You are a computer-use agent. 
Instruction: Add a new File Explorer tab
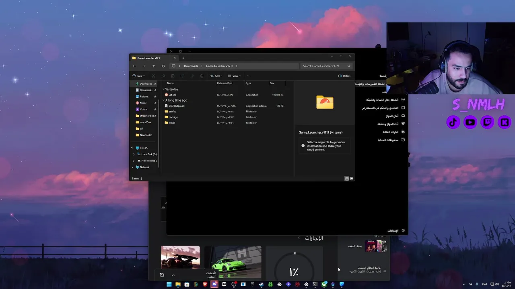[x=183, y=58]
